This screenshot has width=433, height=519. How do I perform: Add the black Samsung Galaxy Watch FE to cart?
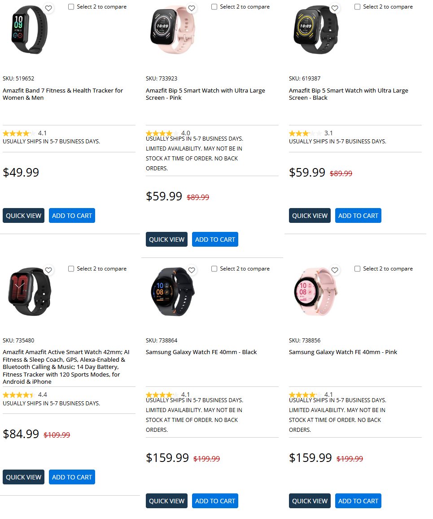coord(215,501)
